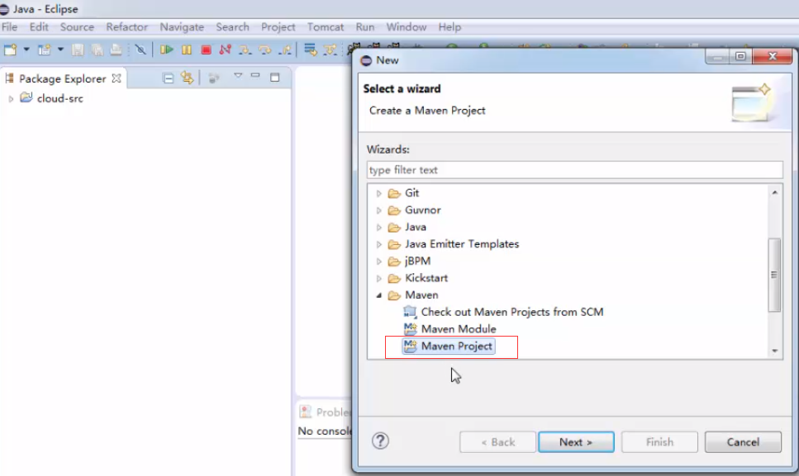
Task: Open the Refactor menu
Action: pyautogui.click(x=127, y=27)
